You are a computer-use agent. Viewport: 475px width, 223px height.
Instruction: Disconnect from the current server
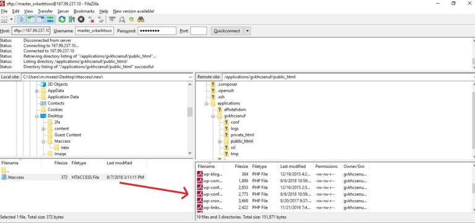click(91, 19)
